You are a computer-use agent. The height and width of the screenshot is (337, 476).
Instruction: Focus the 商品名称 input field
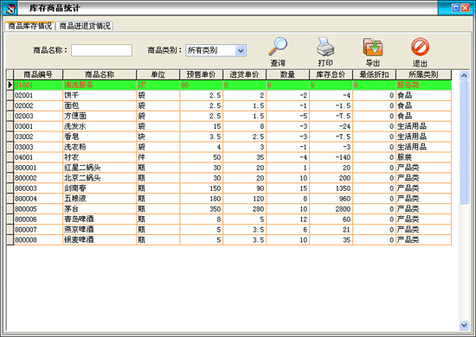[102, 50]
